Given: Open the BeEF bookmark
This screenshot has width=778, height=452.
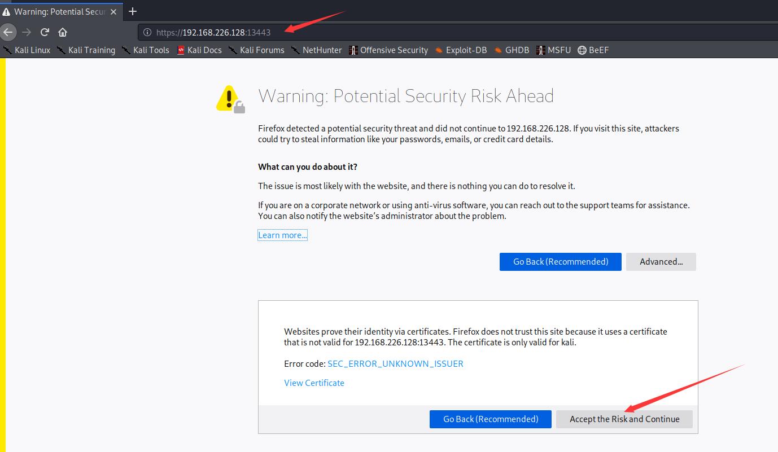Looking at the screenshot, I should coord(593,50).
